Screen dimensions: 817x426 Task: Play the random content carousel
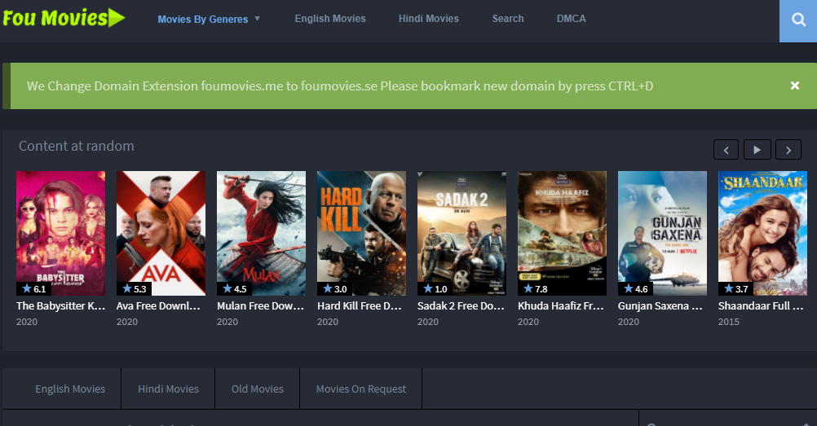(x=757, y=150)
